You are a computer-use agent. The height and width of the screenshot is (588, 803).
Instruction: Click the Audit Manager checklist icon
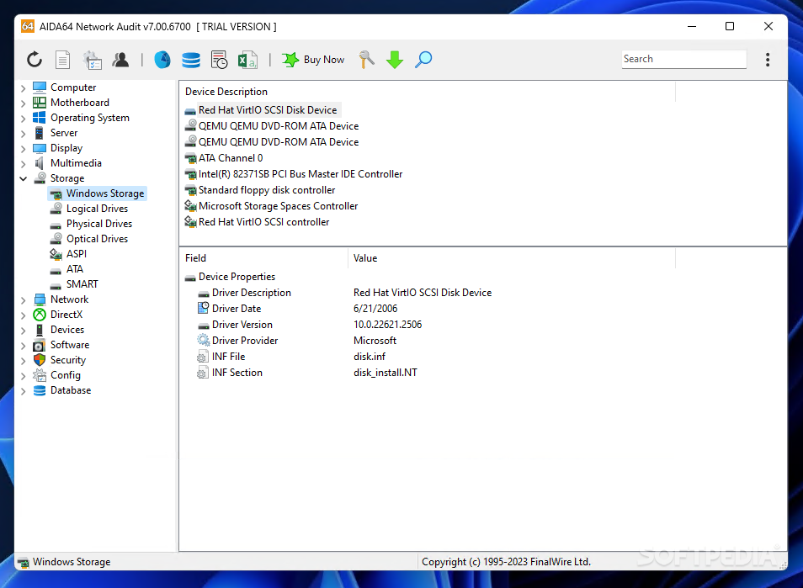93,60
